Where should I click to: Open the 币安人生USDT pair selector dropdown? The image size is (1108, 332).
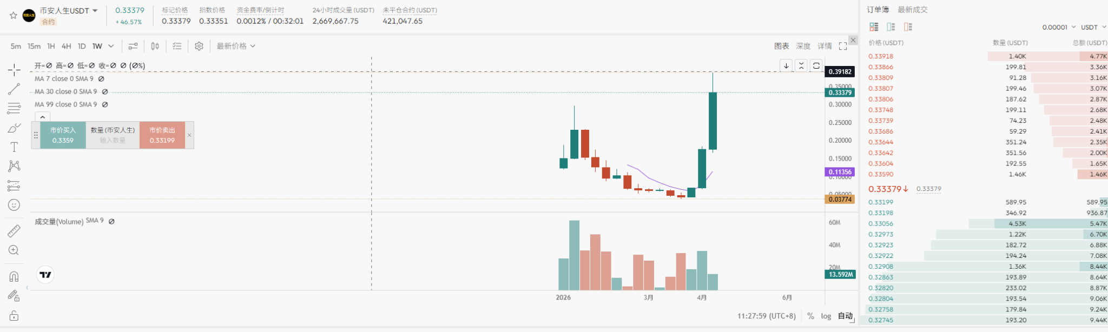[95, 11]
